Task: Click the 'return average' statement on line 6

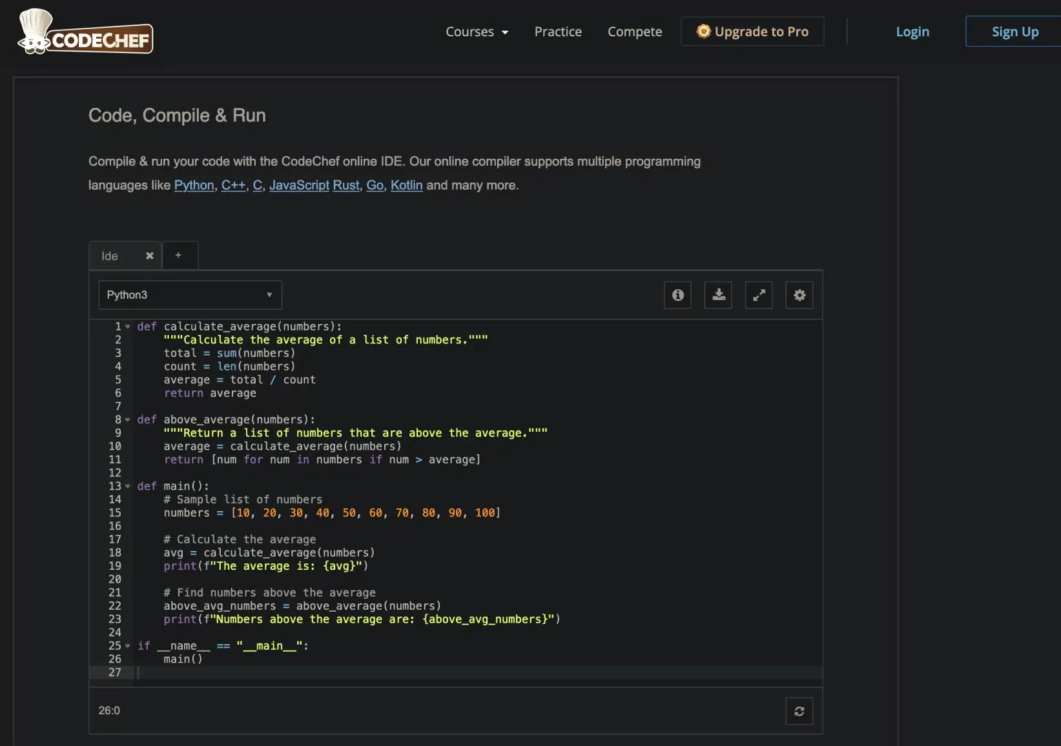Action: point(210,393)
